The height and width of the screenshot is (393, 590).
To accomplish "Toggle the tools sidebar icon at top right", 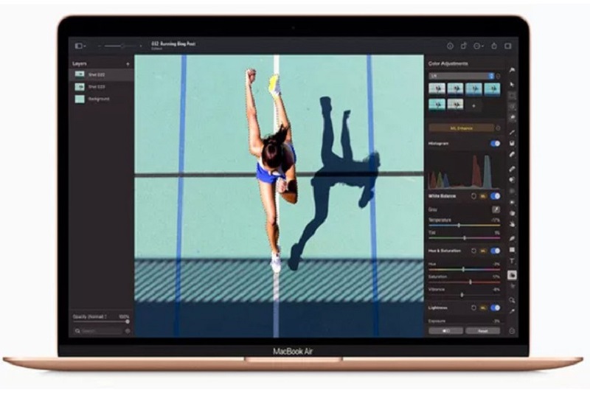I will (x=508, y=46).
